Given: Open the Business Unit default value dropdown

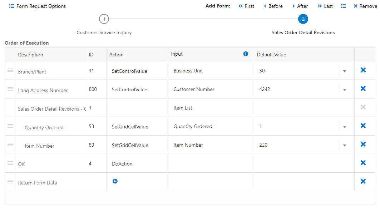Looking at the screenshot, I should click(x=345, y=70).
